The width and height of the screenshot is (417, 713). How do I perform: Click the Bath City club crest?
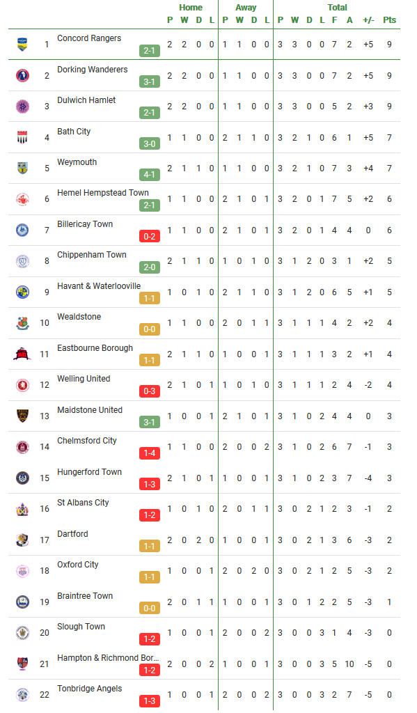pyautogui.click(x=22, y=137)
